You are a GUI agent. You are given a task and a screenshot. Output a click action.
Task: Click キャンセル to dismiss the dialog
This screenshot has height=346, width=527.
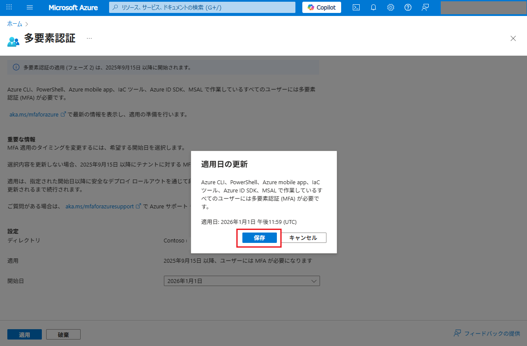[304, 238]
